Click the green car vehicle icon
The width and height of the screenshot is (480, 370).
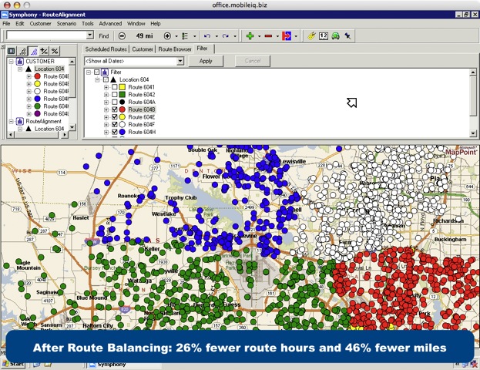click(x=337, y=36)
